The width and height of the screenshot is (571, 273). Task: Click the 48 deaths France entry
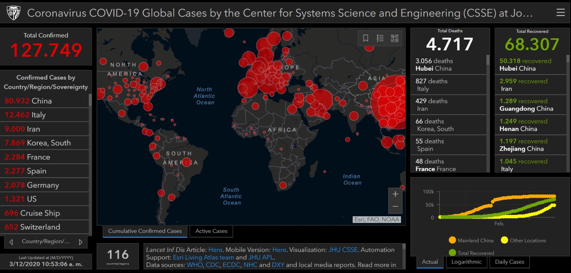pos(449,164)
